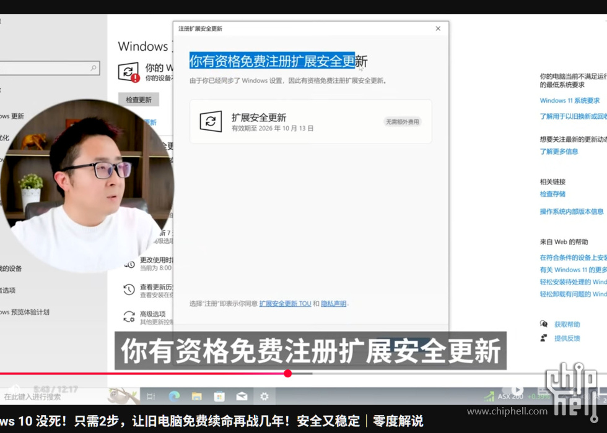Open the Windows 11 系统要求 link

(569, 101)
